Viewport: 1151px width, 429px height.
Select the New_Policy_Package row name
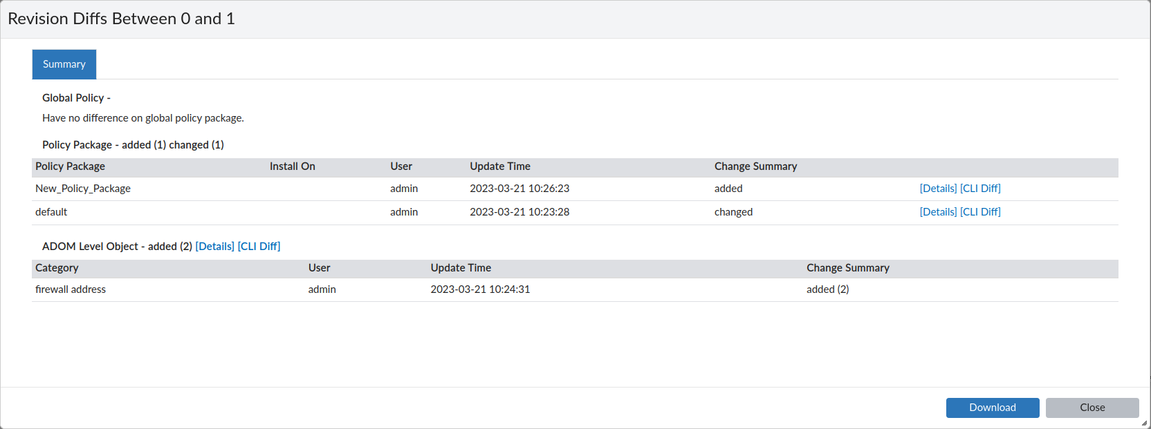(x=83, y=189)
